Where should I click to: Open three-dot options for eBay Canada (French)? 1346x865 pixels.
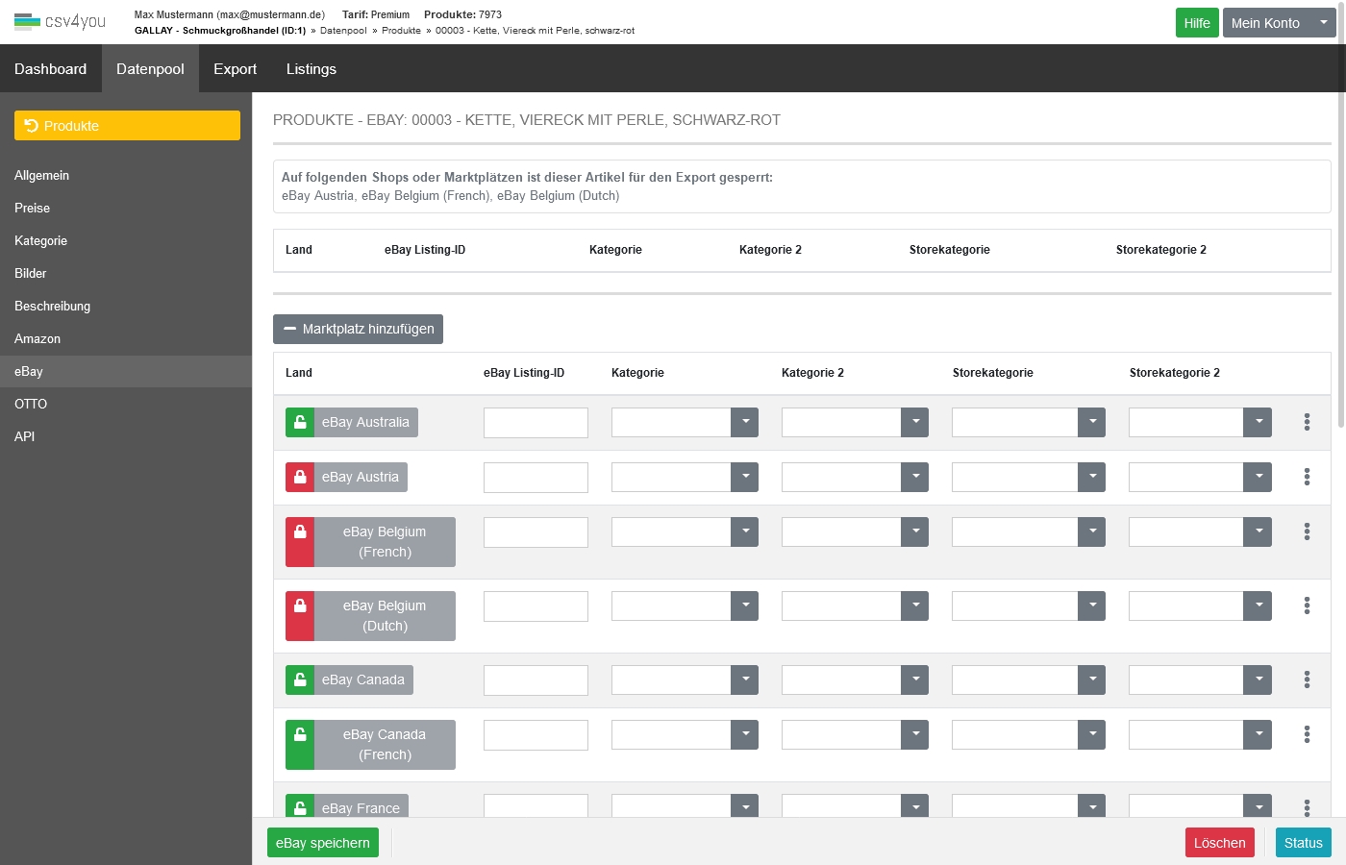tap(1307, 734)
